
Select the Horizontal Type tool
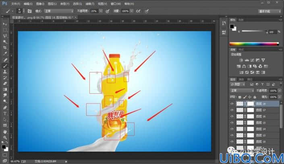click(5, 113)
